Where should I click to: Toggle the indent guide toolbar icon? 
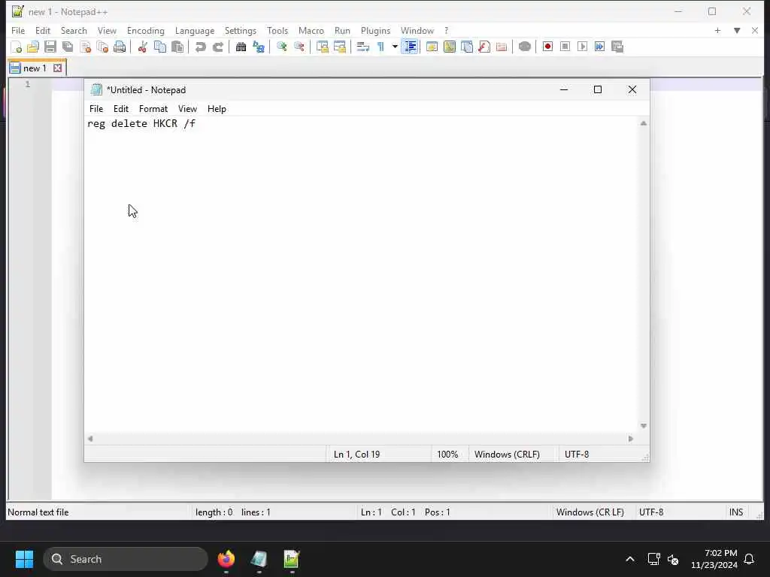pos(410,47)
